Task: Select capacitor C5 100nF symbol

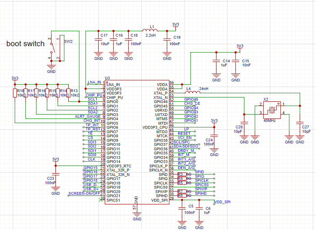Action: 182,208
